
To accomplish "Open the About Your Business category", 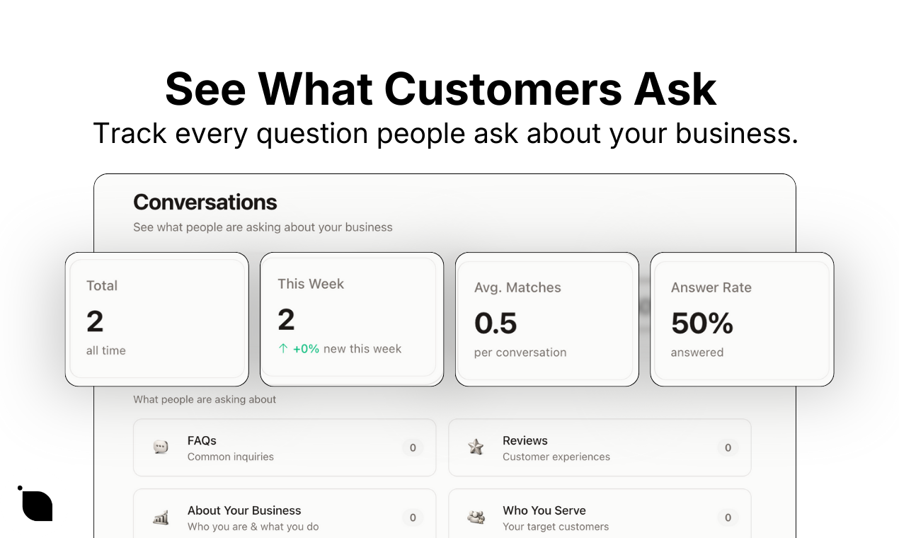I will click(285, 514).
